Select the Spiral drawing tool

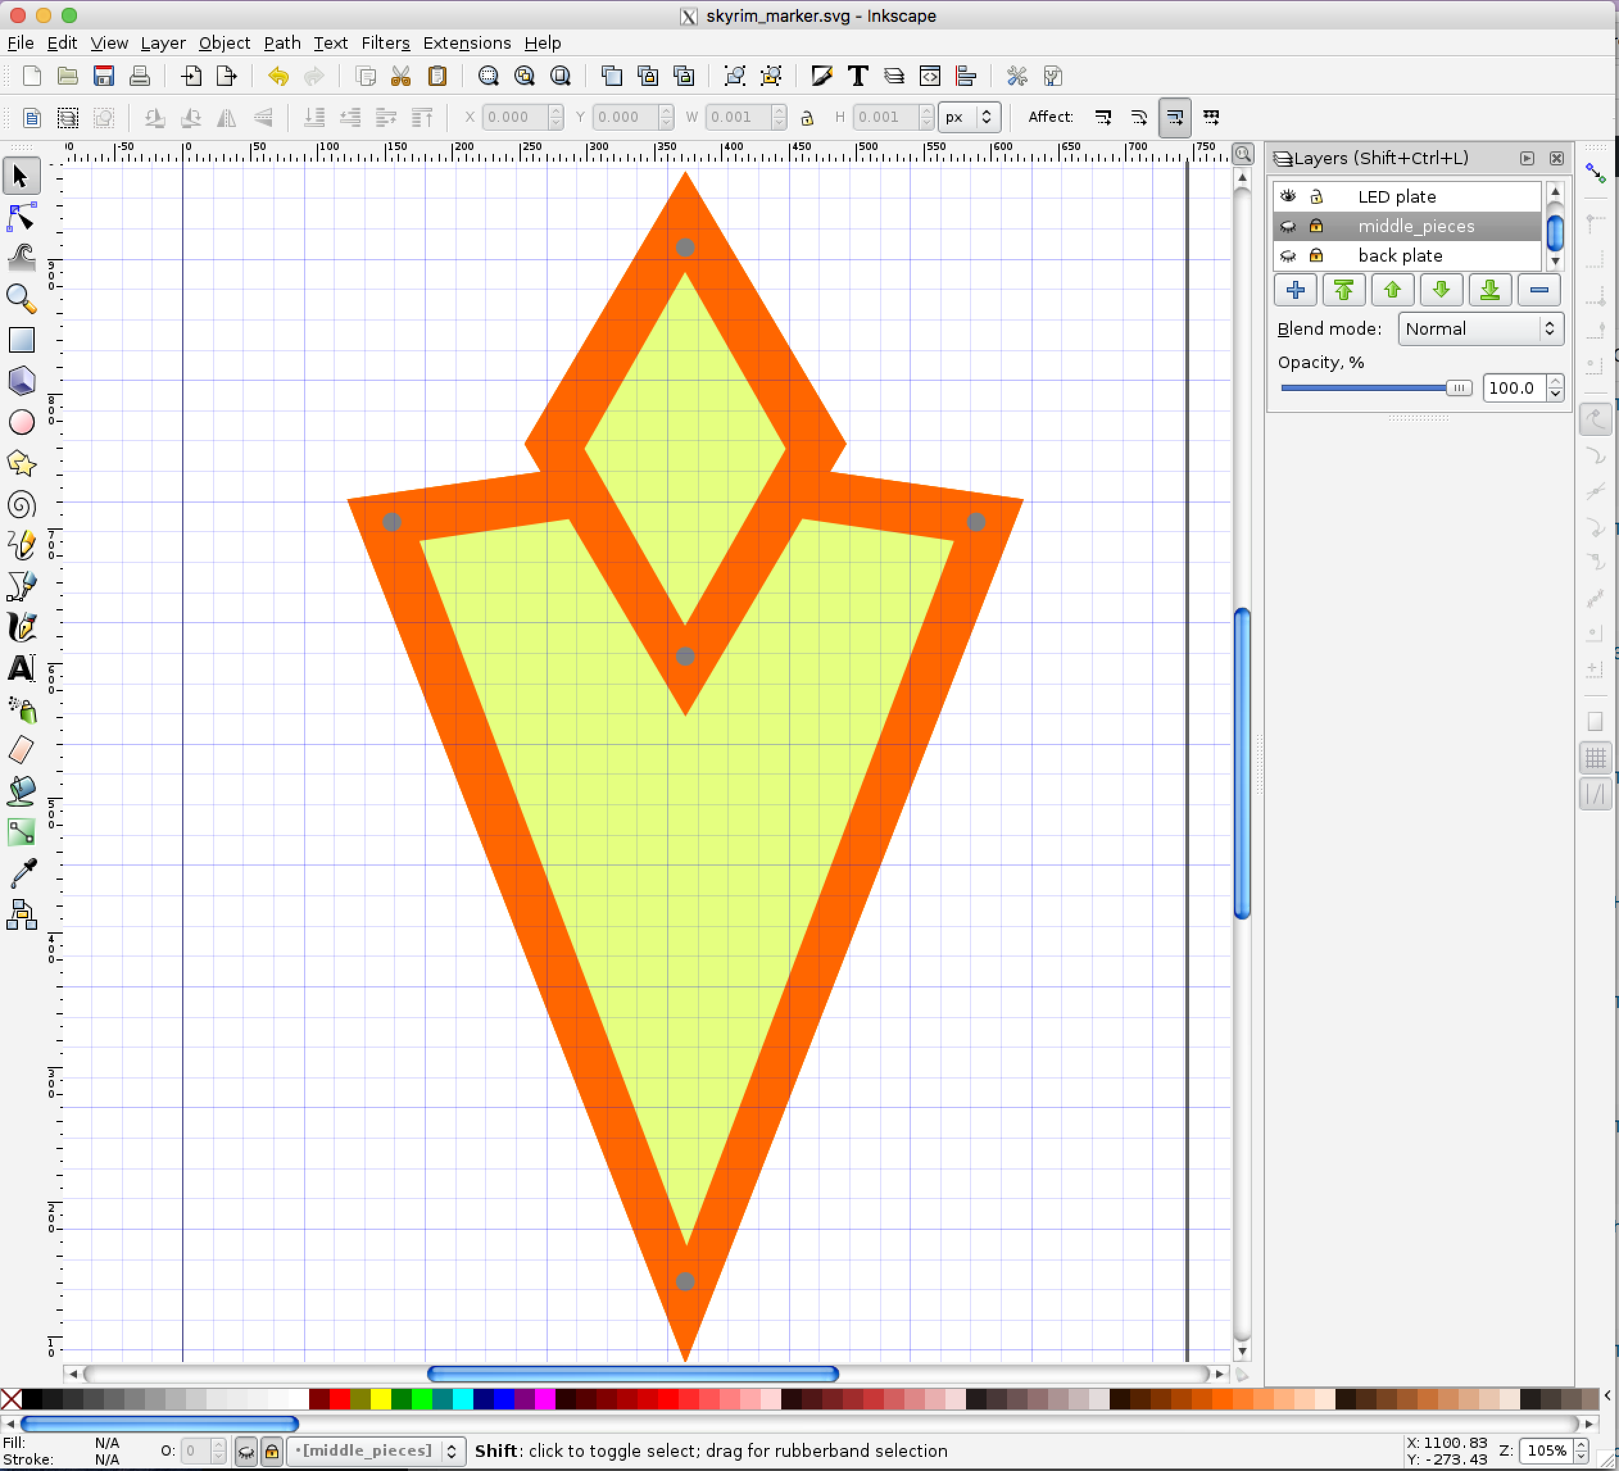pyautogui.click(x=22, y=505)
